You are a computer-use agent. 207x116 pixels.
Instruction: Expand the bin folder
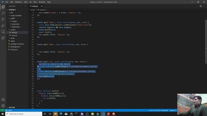tap(12, 13)
